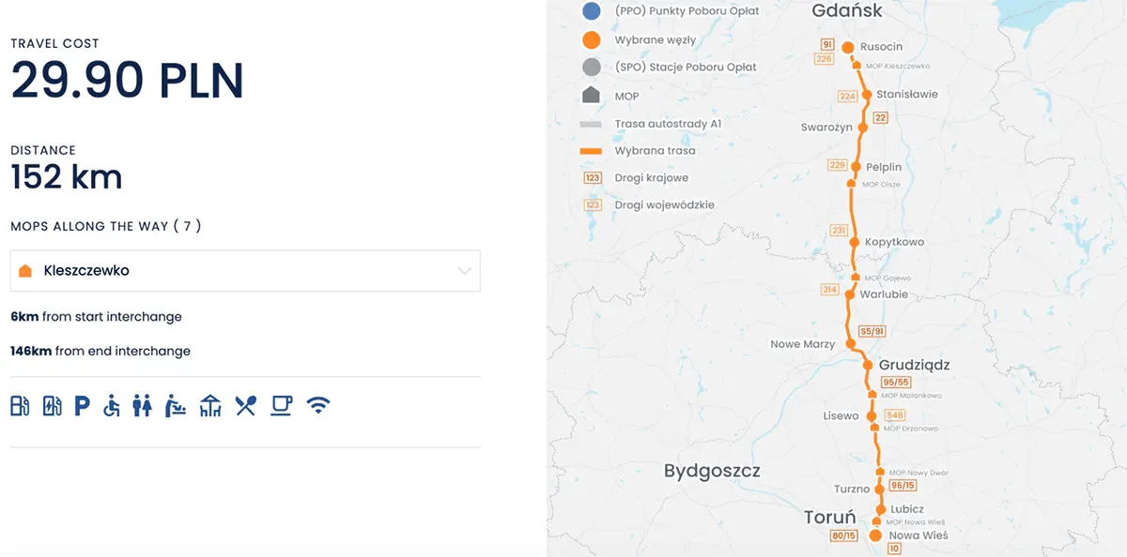Click the wheelchair accessibility amenity icon
Screen dimensions: 1127x557
pyautogui.click(x=113, y=405)
